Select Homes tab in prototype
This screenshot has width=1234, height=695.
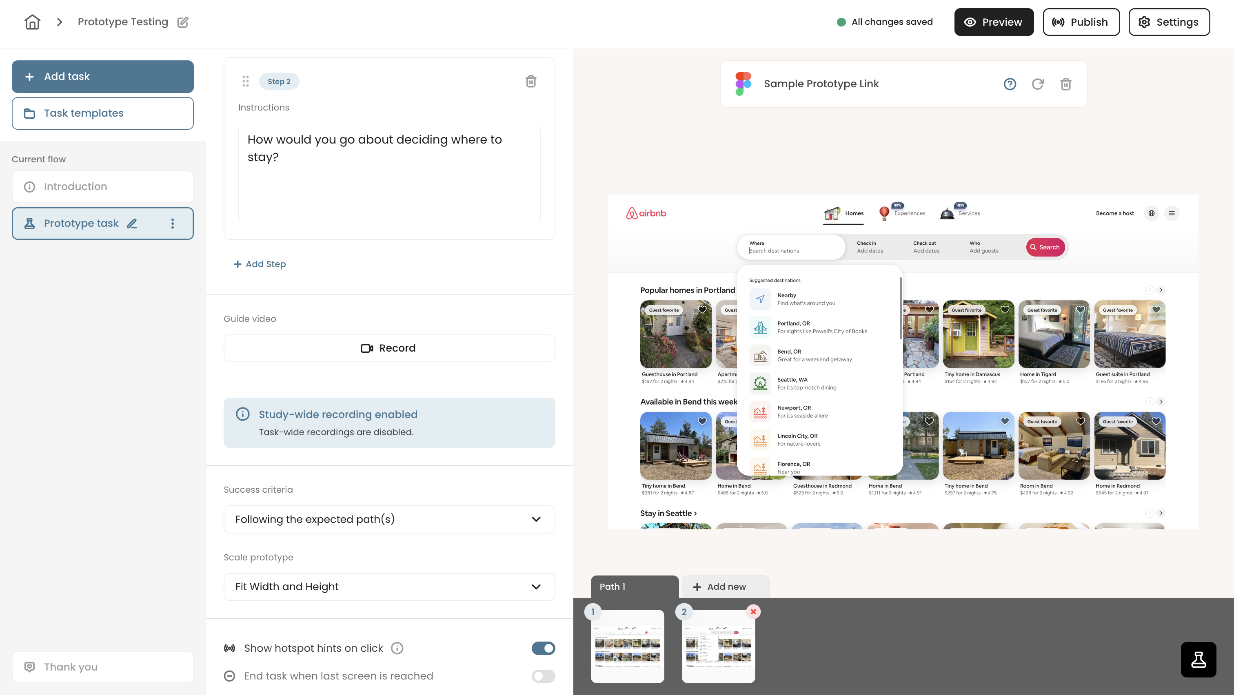tap(843, 214)
